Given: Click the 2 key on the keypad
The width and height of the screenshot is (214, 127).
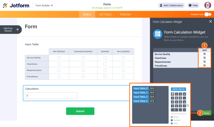Looking at the screenshot, I should tap(176, 106).
